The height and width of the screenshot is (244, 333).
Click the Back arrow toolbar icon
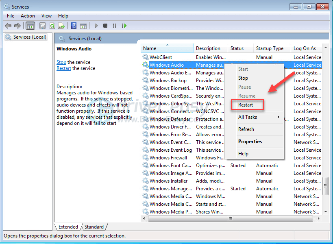click(8, 26)
